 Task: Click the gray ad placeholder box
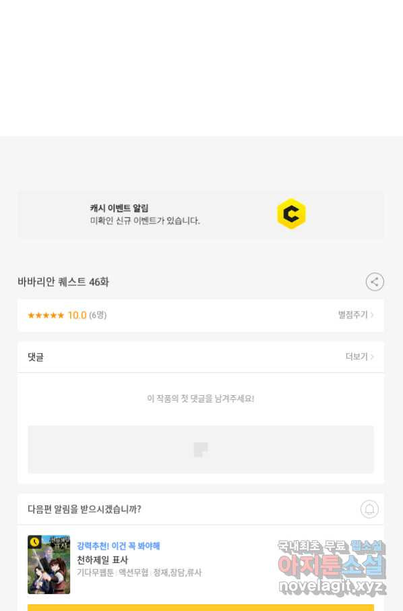(x=201, y=449)
